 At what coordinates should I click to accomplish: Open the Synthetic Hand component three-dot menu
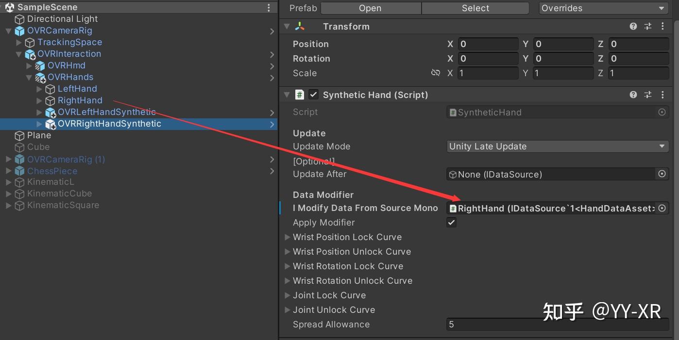[x=662, y=95]
